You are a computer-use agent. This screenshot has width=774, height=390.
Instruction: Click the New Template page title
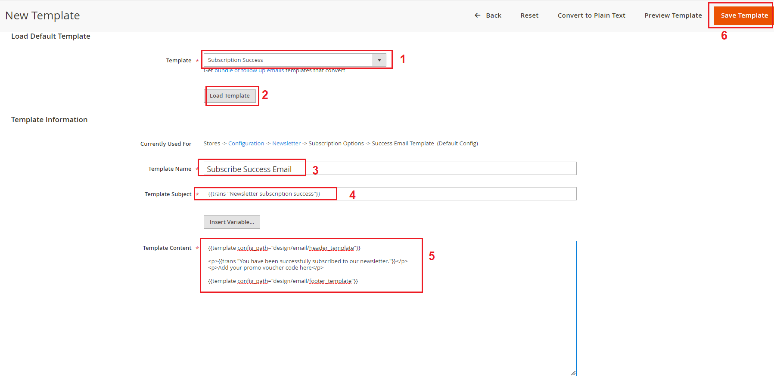(x=43, y=15)
